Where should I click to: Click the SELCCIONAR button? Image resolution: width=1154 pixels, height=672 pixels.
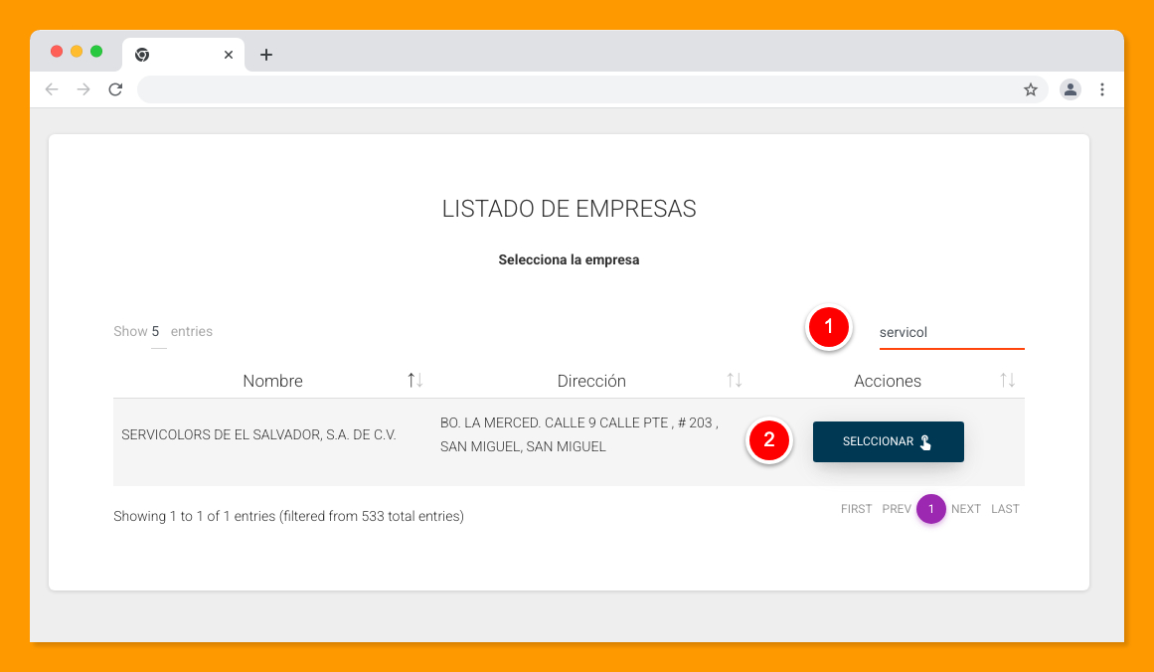[888, 441]
